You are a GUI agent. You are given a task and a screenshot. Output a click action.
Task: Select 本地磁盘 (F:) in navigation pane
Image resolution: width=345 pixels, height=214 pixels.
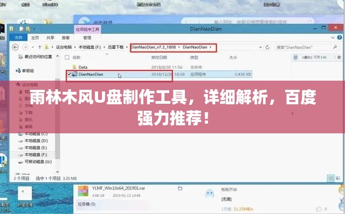point(36,155)
